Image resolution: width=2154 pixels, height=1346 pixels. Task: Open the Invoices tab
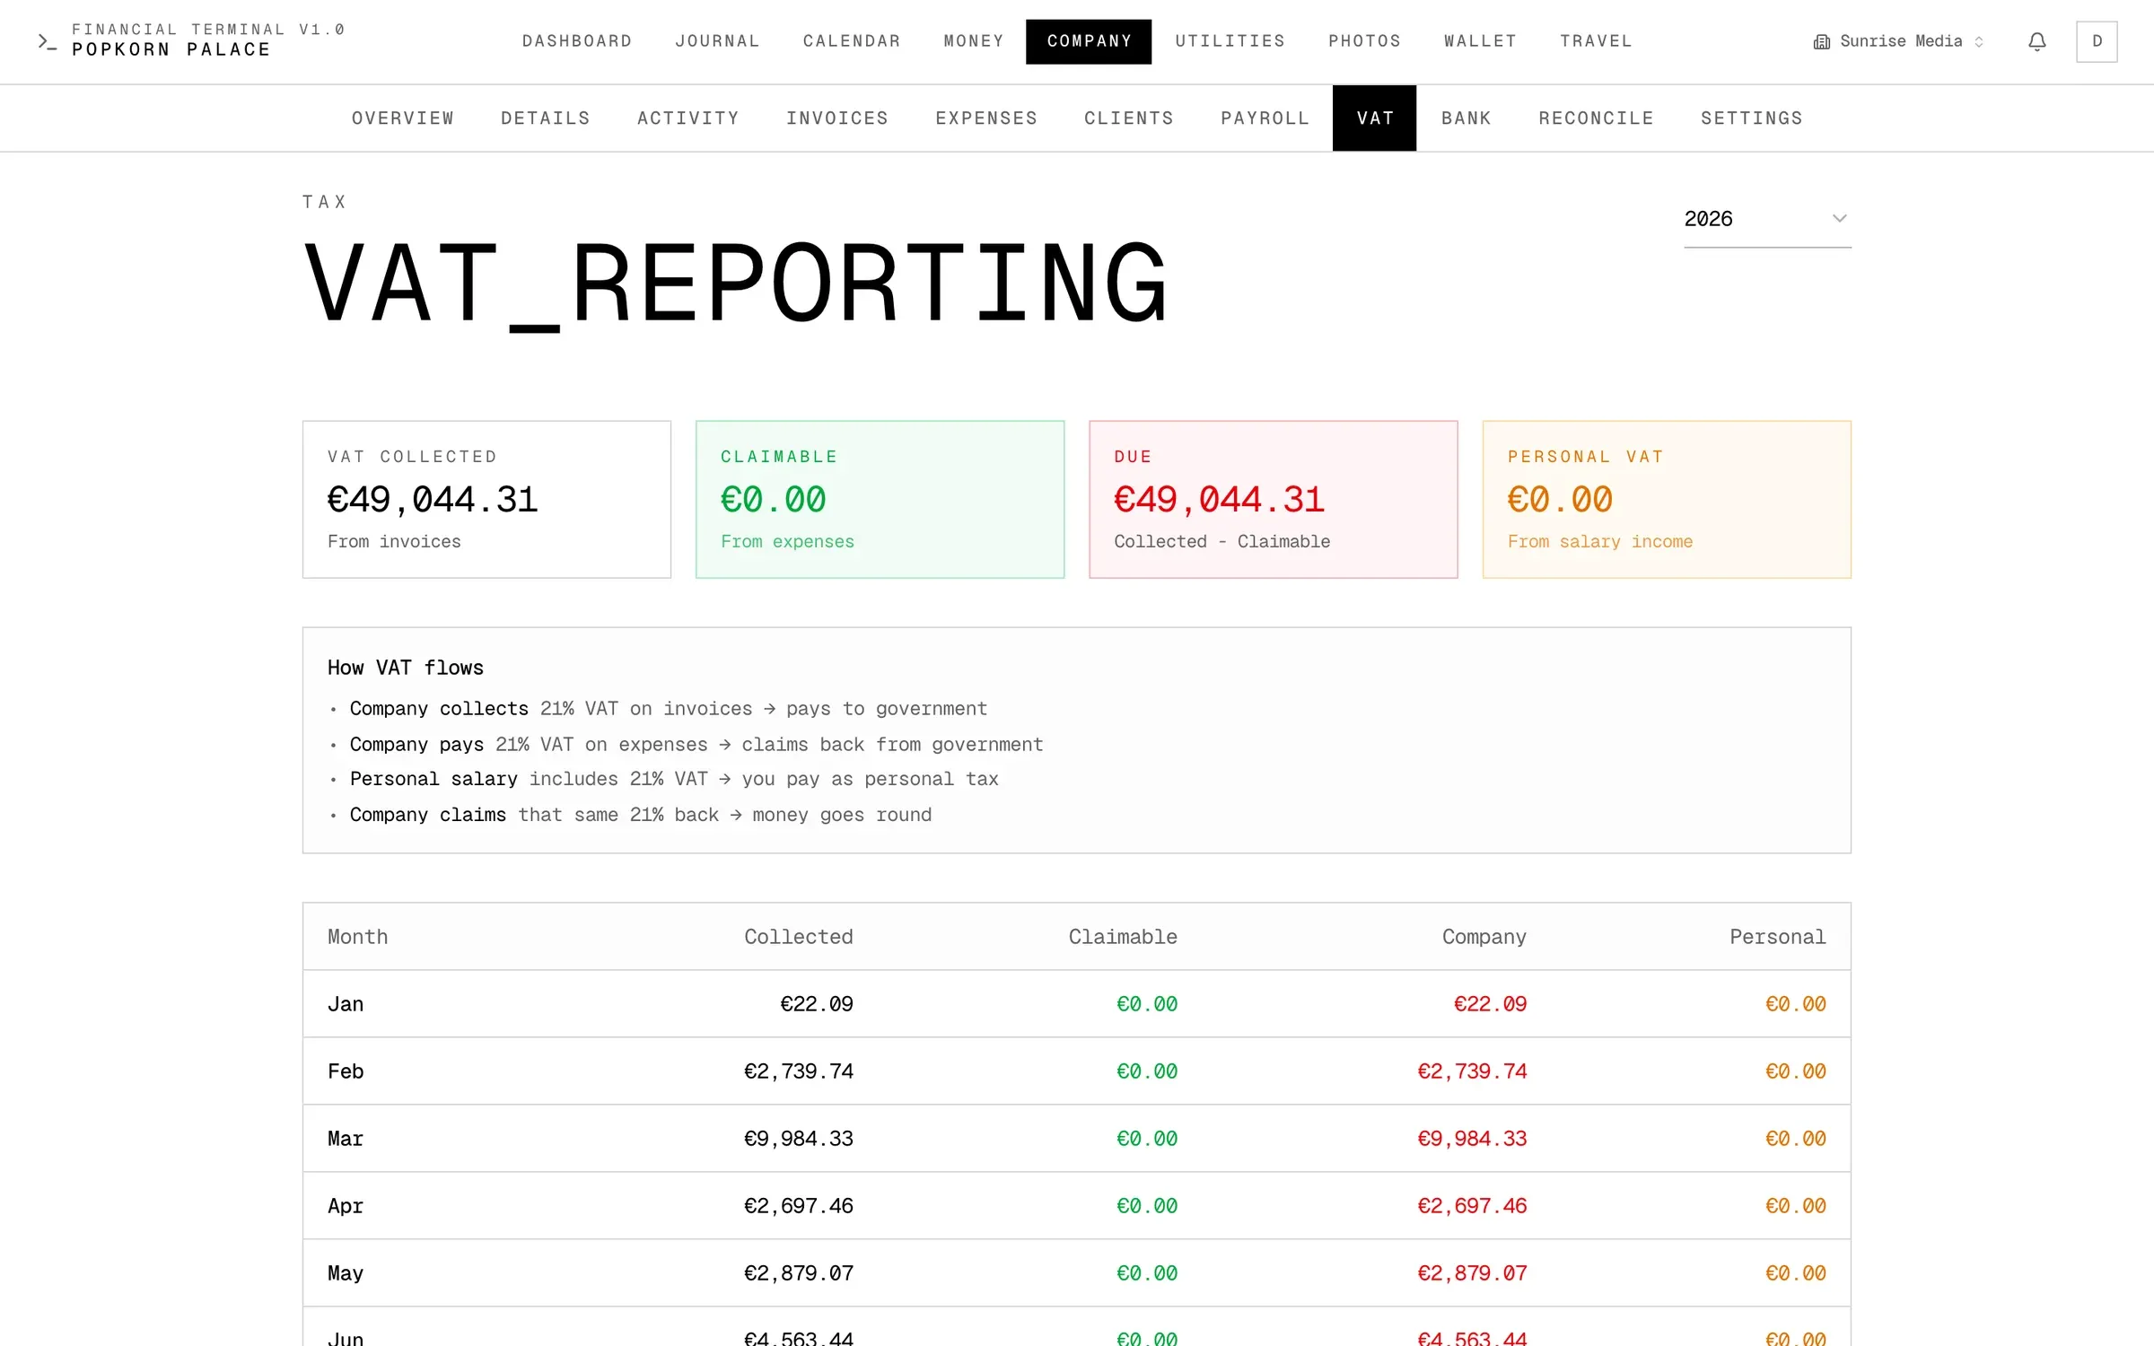[837, 118]
